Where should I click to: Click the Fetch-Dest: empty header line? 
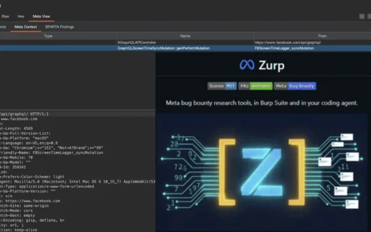coord(17,215)
